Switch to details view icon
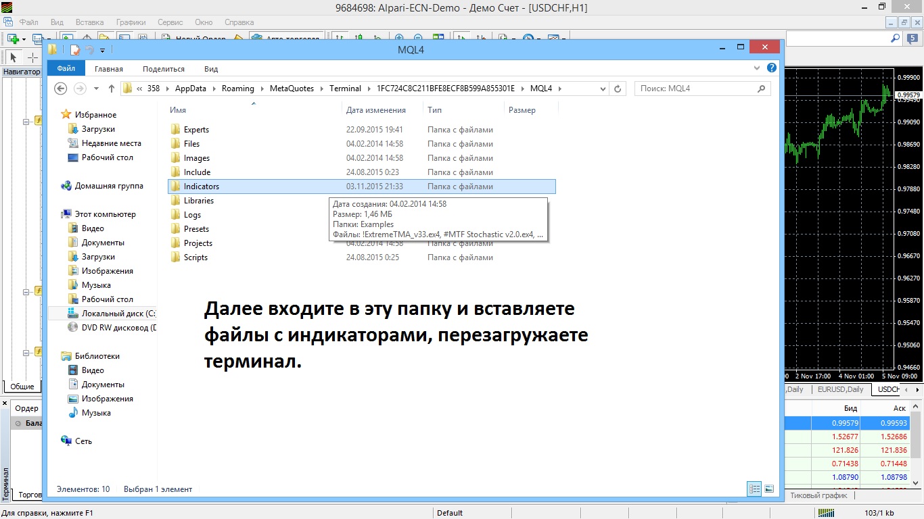The height and width of the screenshot is (519, 924). [x=754, y=489]
